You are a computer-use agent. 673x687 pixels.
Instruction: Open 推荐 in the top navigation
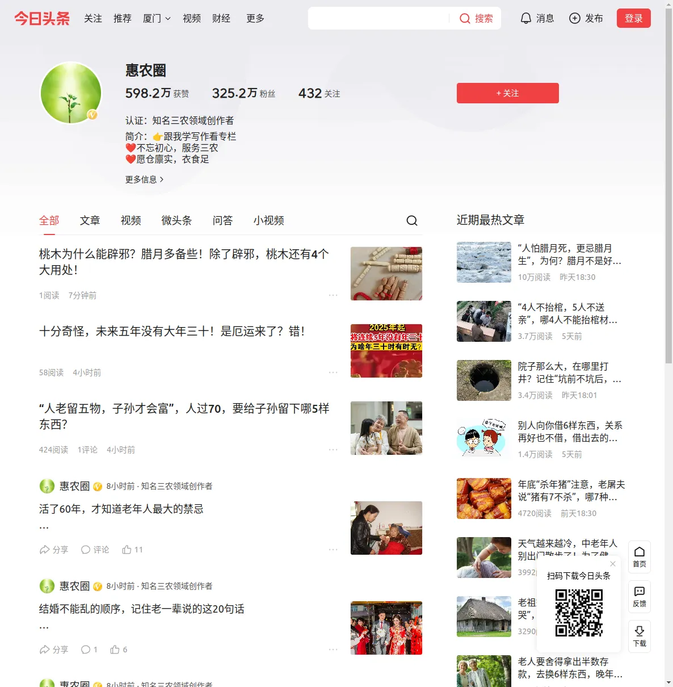pos(123,18)
